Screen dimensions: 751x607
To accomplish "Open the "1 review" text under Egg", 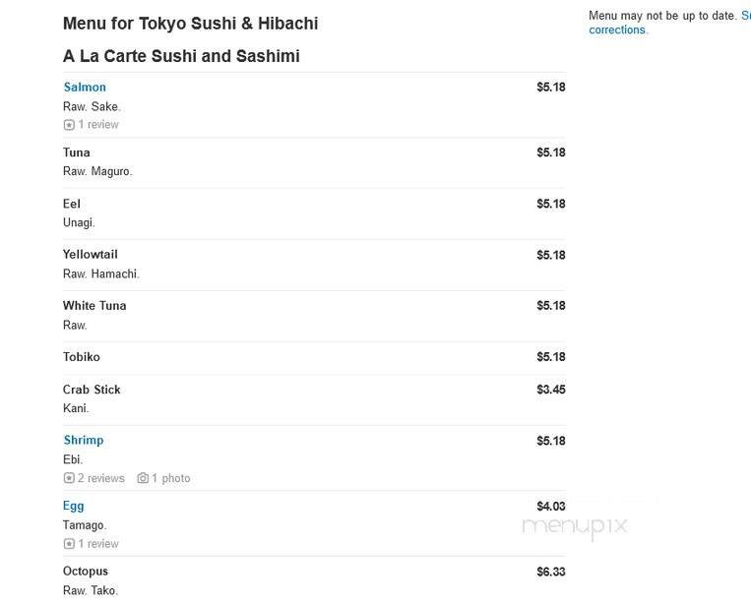I will click(x=98, y=544).
